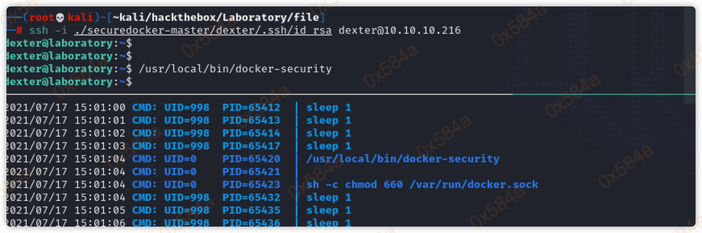
Task: Click the docker-security path in the PID=65420 row
Action: pos(403,159)
